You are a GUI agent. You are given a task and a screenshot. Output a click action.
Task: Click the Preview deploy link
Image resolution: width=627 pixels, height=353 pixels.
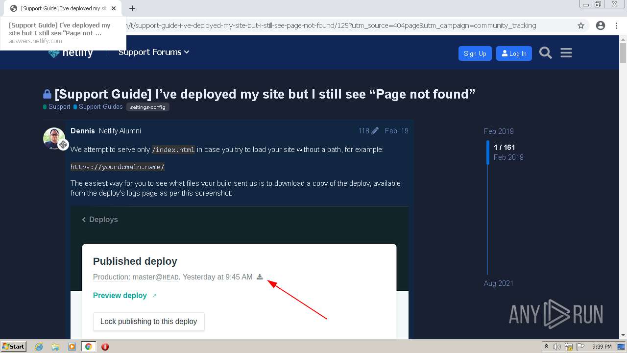click(124, 296)
